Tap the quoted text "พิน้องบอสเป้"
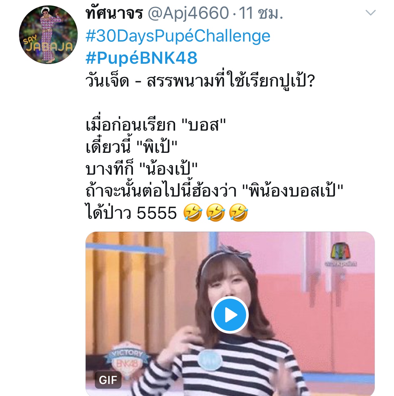394x396 pixels. pos(293,191)
